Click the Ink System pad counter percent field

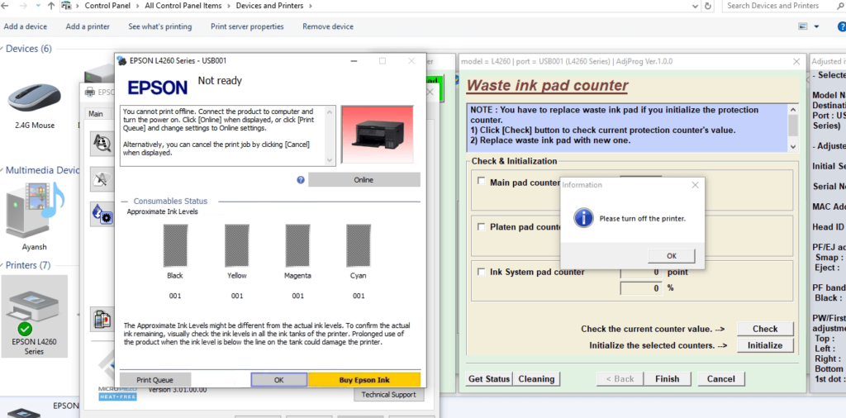pos(641,288)
